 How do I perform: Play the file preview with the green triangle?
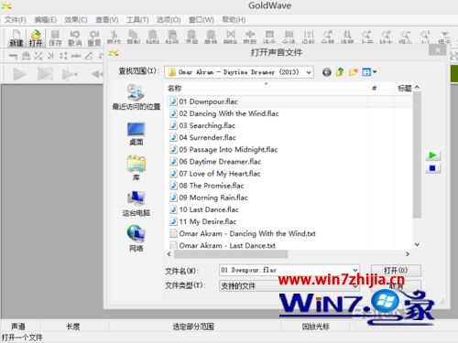point(432,155)
